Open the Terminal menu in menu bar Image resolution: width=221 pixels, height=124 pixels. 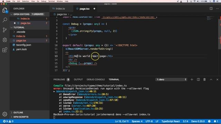(51, 1)
